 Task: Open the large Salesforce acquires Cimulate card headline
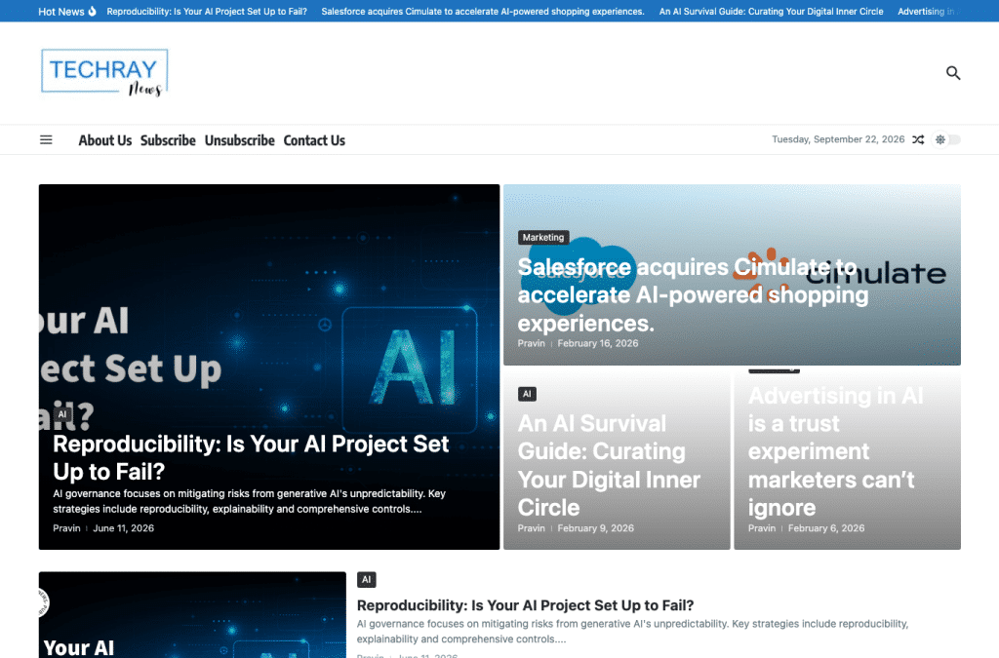693,294
